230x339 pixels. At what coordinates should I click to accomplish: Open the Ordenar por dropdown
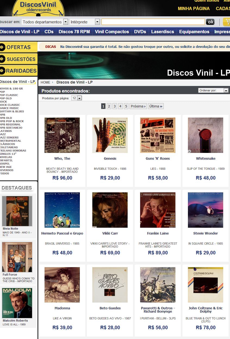click(x=213, y=90)
